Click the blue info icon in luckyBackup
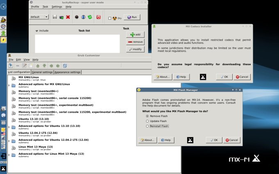Screen dimensions: 279x174 tap(83, 17)
